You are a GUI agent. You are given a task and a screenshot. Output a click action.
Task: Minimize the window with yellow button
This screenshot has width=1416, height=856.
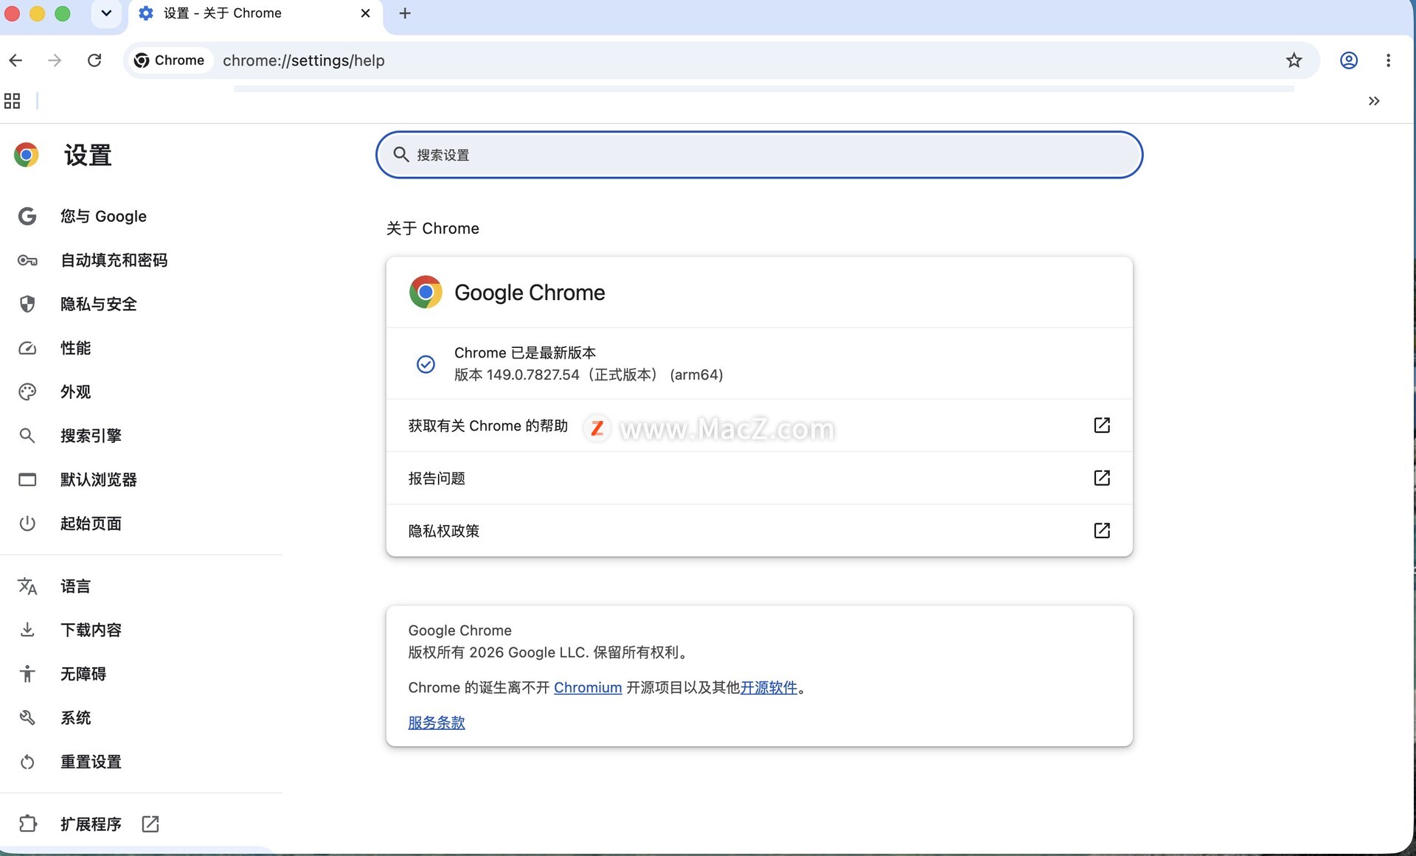tap(38, 13)
